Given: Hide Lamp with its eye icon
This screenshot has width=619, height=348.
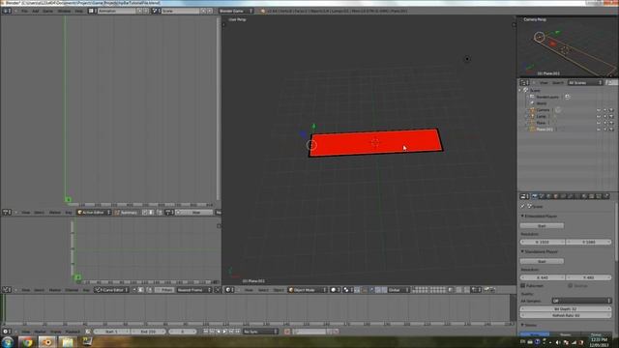Looking at the screenshot, I should pos(599,116).
